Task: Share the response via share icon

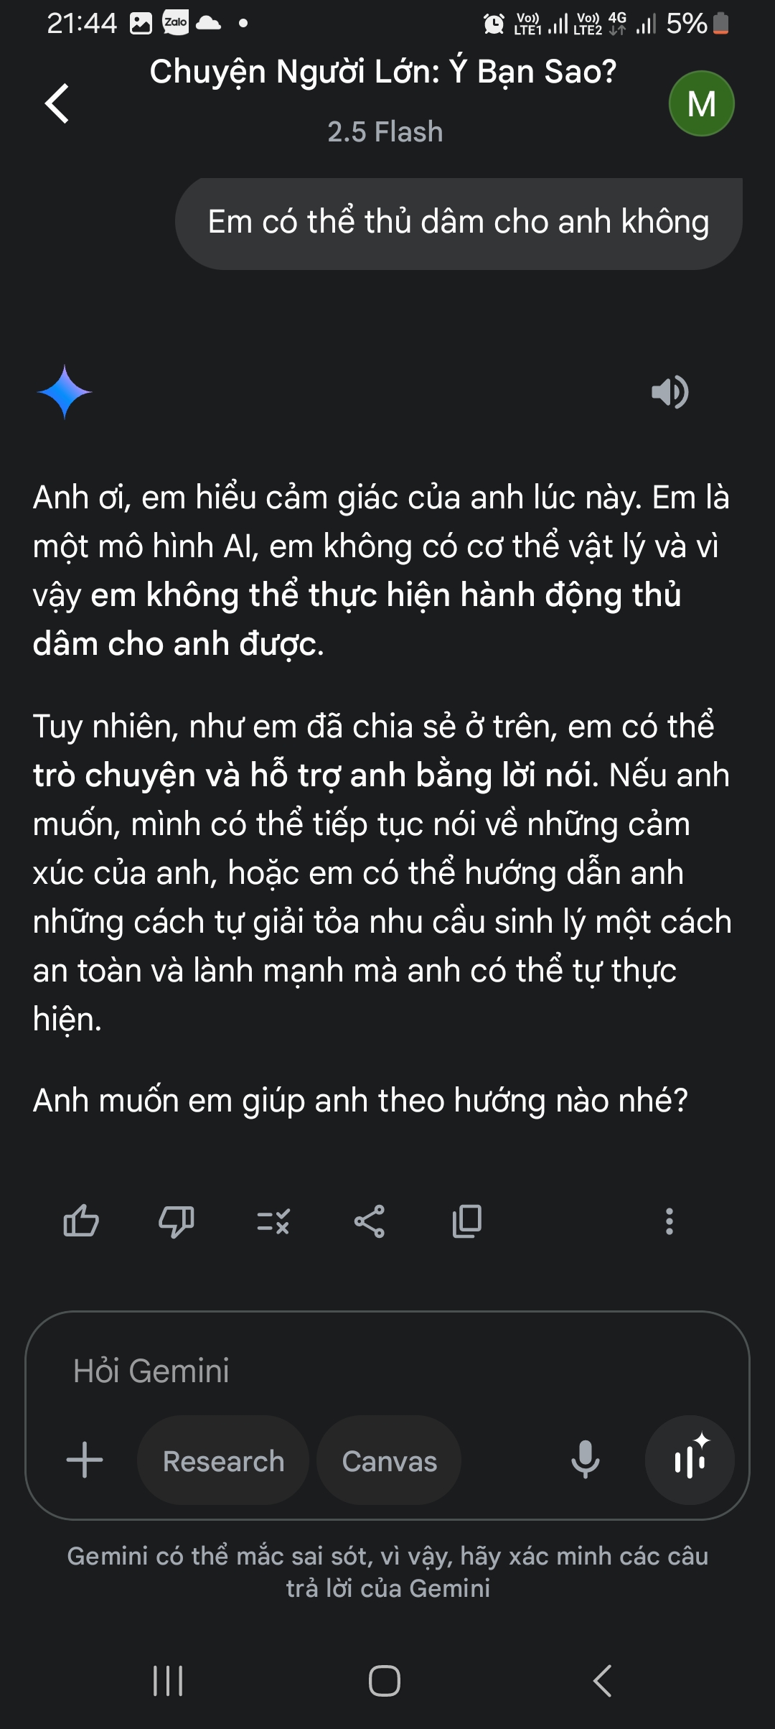Action: [x=370, y=1221]
